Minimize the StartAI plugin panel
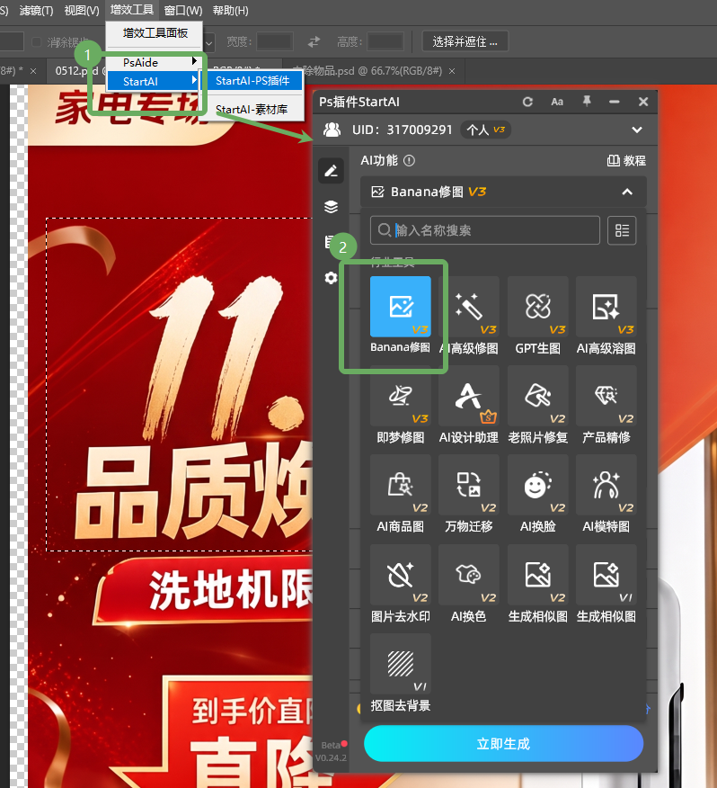717x788 pixels. coord(614,102)
